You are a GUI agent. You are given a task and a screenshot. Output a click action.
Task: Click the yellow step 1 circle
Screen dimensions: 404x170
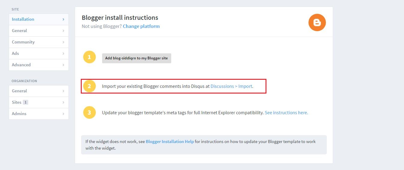tap(89, 57)
